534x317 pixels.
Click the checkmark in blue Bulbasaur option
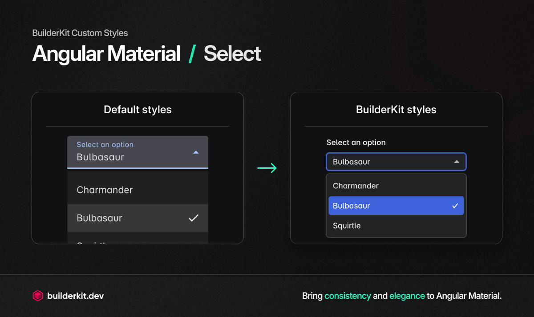pos(455,206)
